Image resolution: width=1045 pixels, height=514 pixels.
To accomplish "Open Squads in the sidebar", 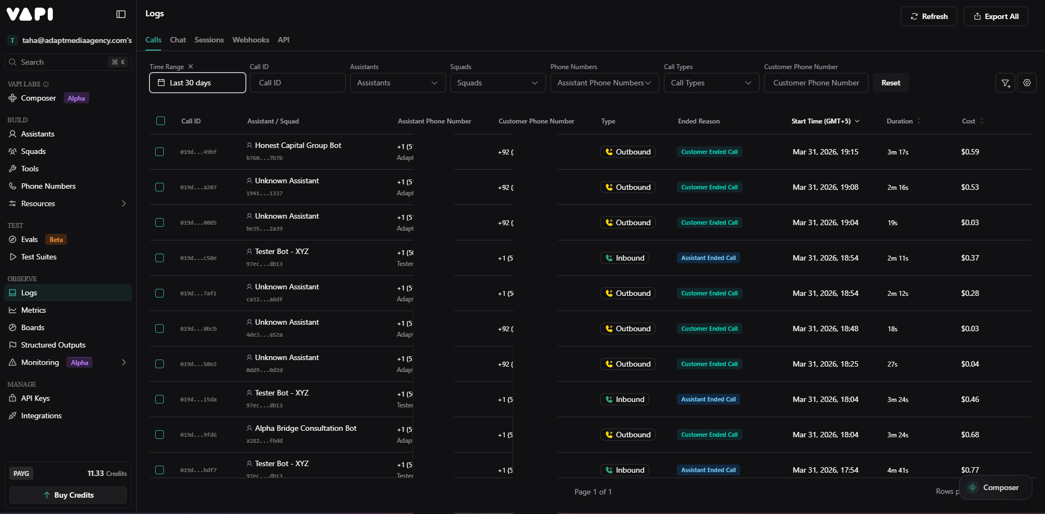I will pyautogui.click(x=33, y=151).
